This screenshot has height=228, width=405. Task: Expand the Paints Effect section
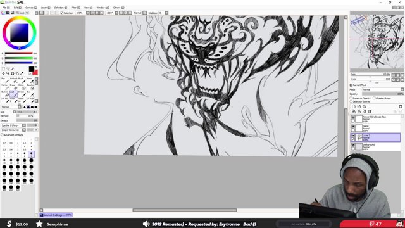pyautogui.click(x=351, y=85)
